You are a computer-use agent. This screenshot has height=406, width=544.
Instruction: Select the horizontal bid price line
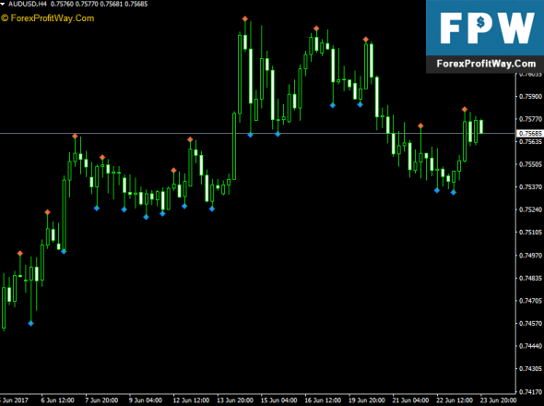[258, 134]
